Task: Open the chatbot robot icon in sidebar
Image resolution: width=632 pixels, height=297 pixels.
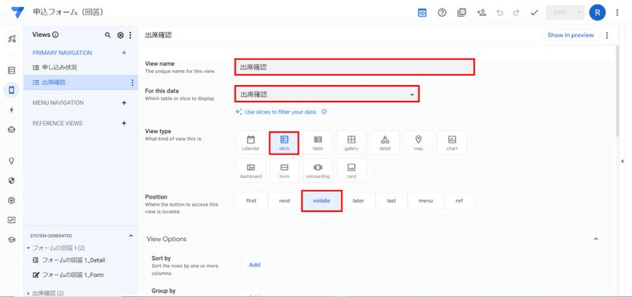Action: 12,129
